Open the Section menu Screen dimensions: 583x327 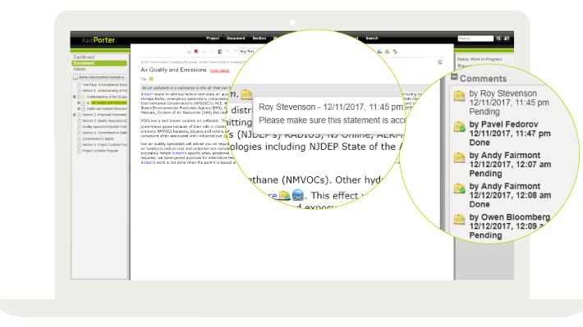(x=259, y=39)
